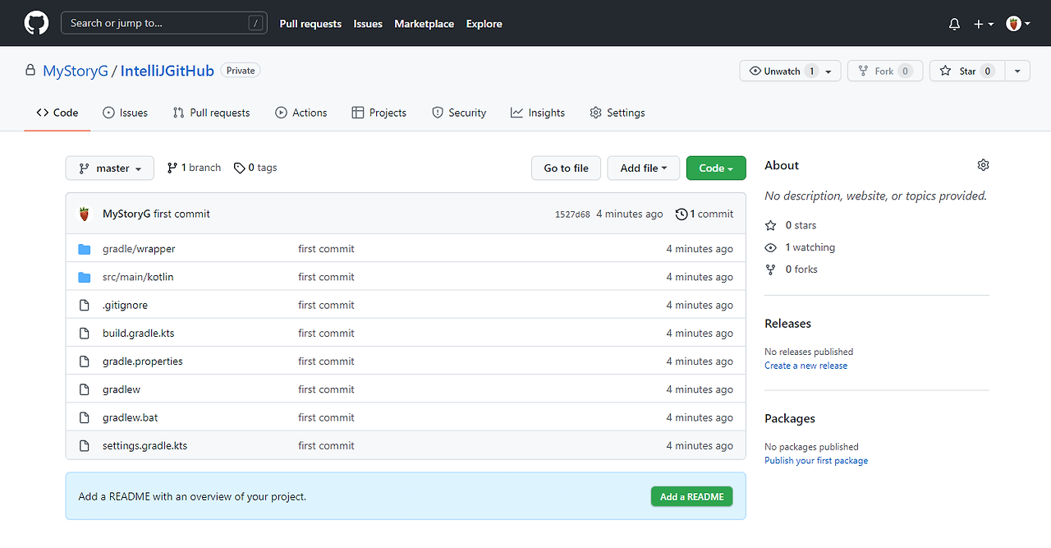Star the repository
The height and width of the screenshot is (548, 1051).
coord(966,71)
